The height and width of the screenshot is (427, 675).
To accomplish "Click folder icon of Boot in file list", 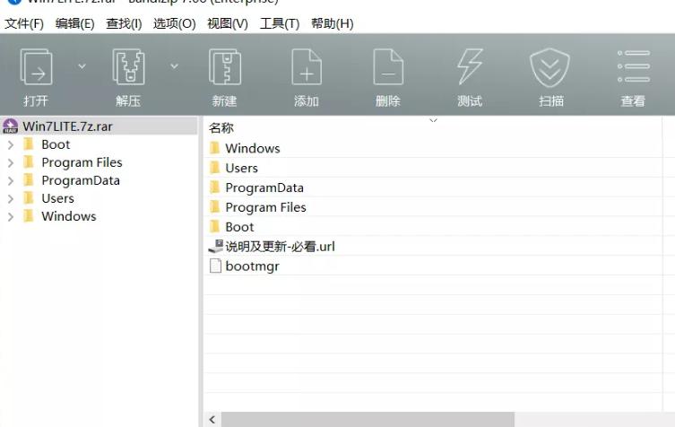I will [x=215, y=226].
